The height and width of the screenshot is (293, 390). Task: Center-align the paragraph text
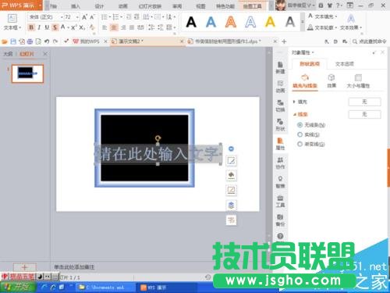point(114,27)
